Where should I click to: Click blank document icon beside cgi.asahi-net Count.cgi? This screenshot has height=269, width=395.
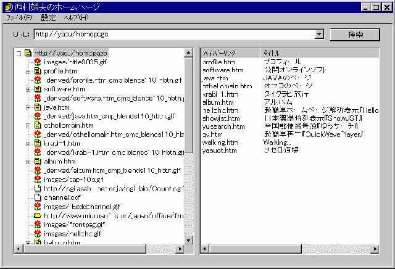pos(38,188)
